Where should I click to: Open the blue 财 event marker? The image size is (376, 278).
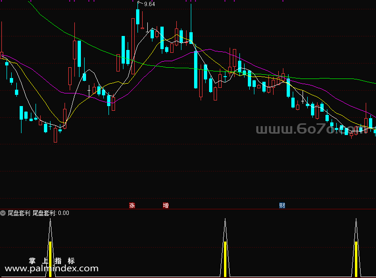click(x=282, y=206)
